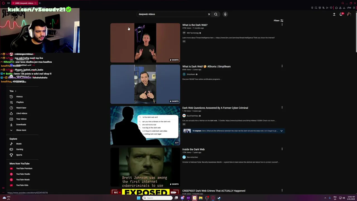
Task: Open YouTube Studio link
Action: pyautogui.click(x=20, y=174)
